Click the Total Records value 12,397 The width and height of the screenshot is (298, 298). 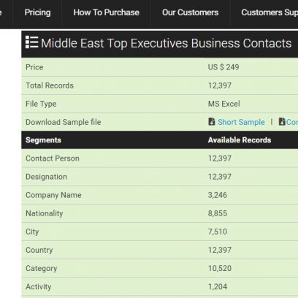click(x=220, y=85)
